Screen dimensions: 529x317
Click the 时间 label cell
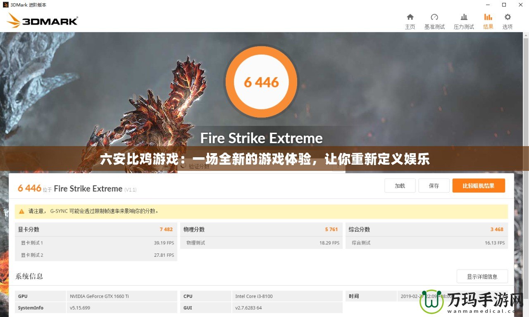tap(371, 296)
